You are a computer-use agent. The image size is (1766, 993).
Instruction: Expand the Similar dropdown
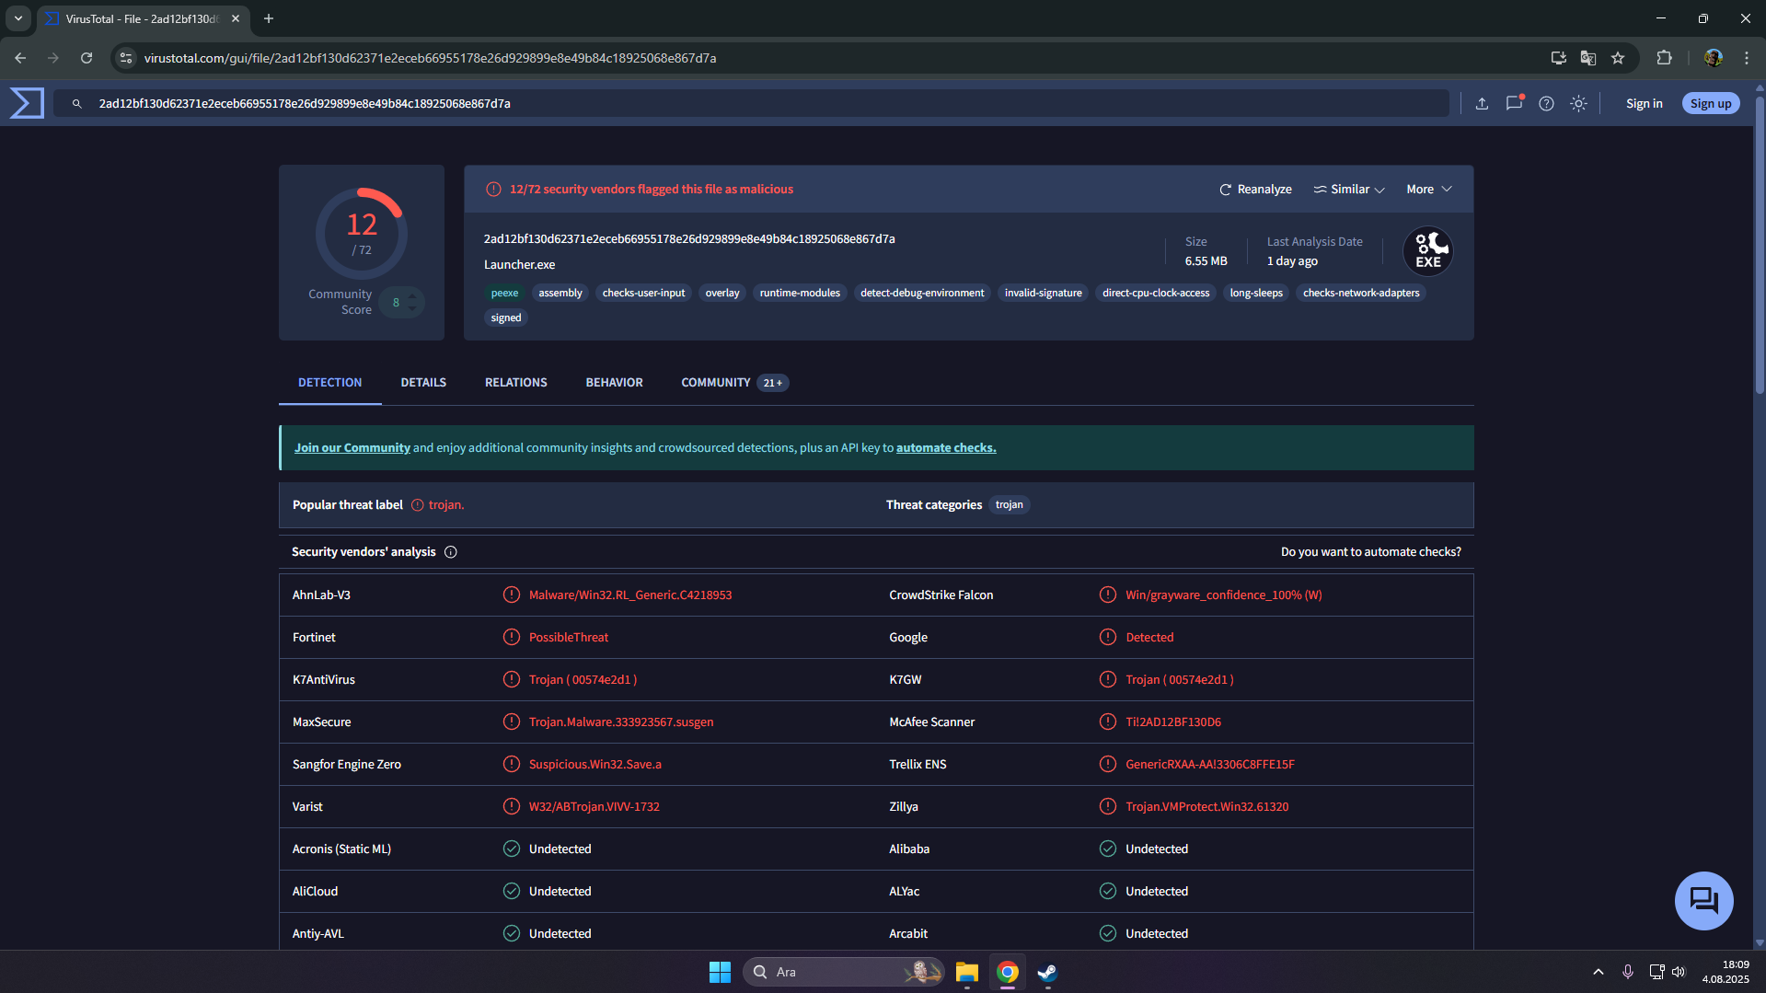pos(1349,190)
